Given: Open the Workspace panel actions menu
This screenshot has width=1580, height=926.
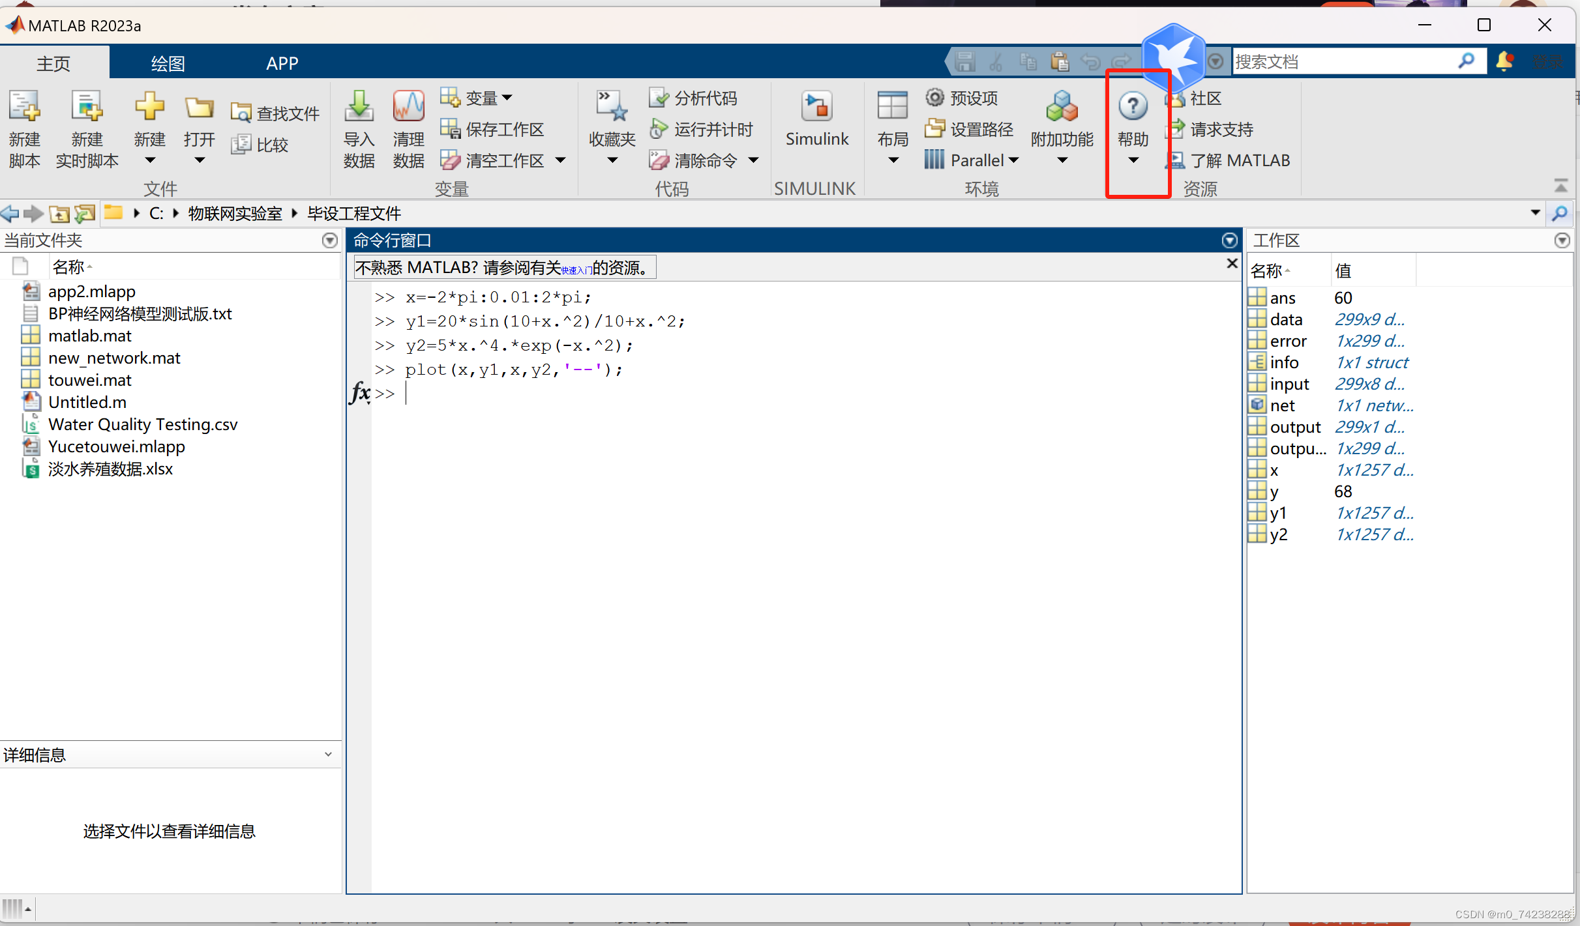Looking at the screenshot, I should click(x=1562, y=240).
